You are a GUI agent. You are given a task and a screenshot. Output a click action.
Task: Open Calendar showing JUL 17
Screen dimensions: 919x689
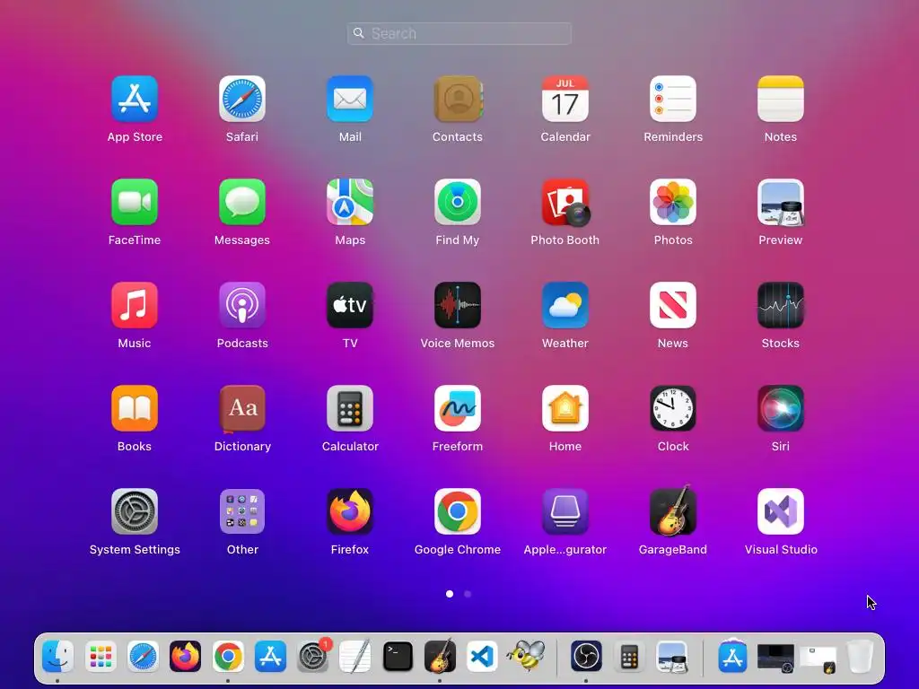[x=565, y=99]
